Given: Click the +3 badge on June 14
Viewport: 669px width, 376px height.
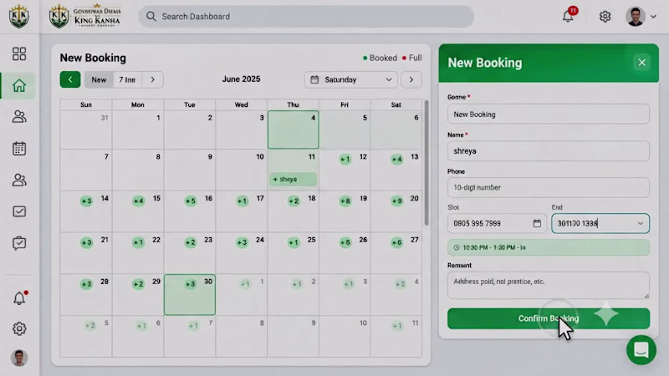Looking at the screenshot, I should click(87, 201).
